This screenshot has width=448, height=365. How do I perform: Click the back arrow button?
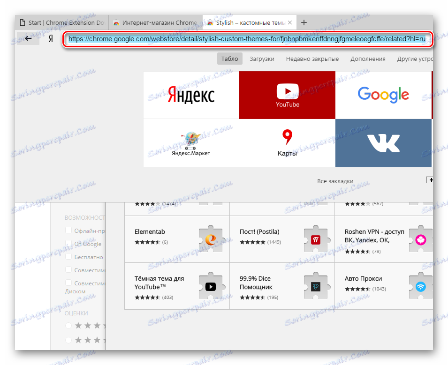point(28,38)
